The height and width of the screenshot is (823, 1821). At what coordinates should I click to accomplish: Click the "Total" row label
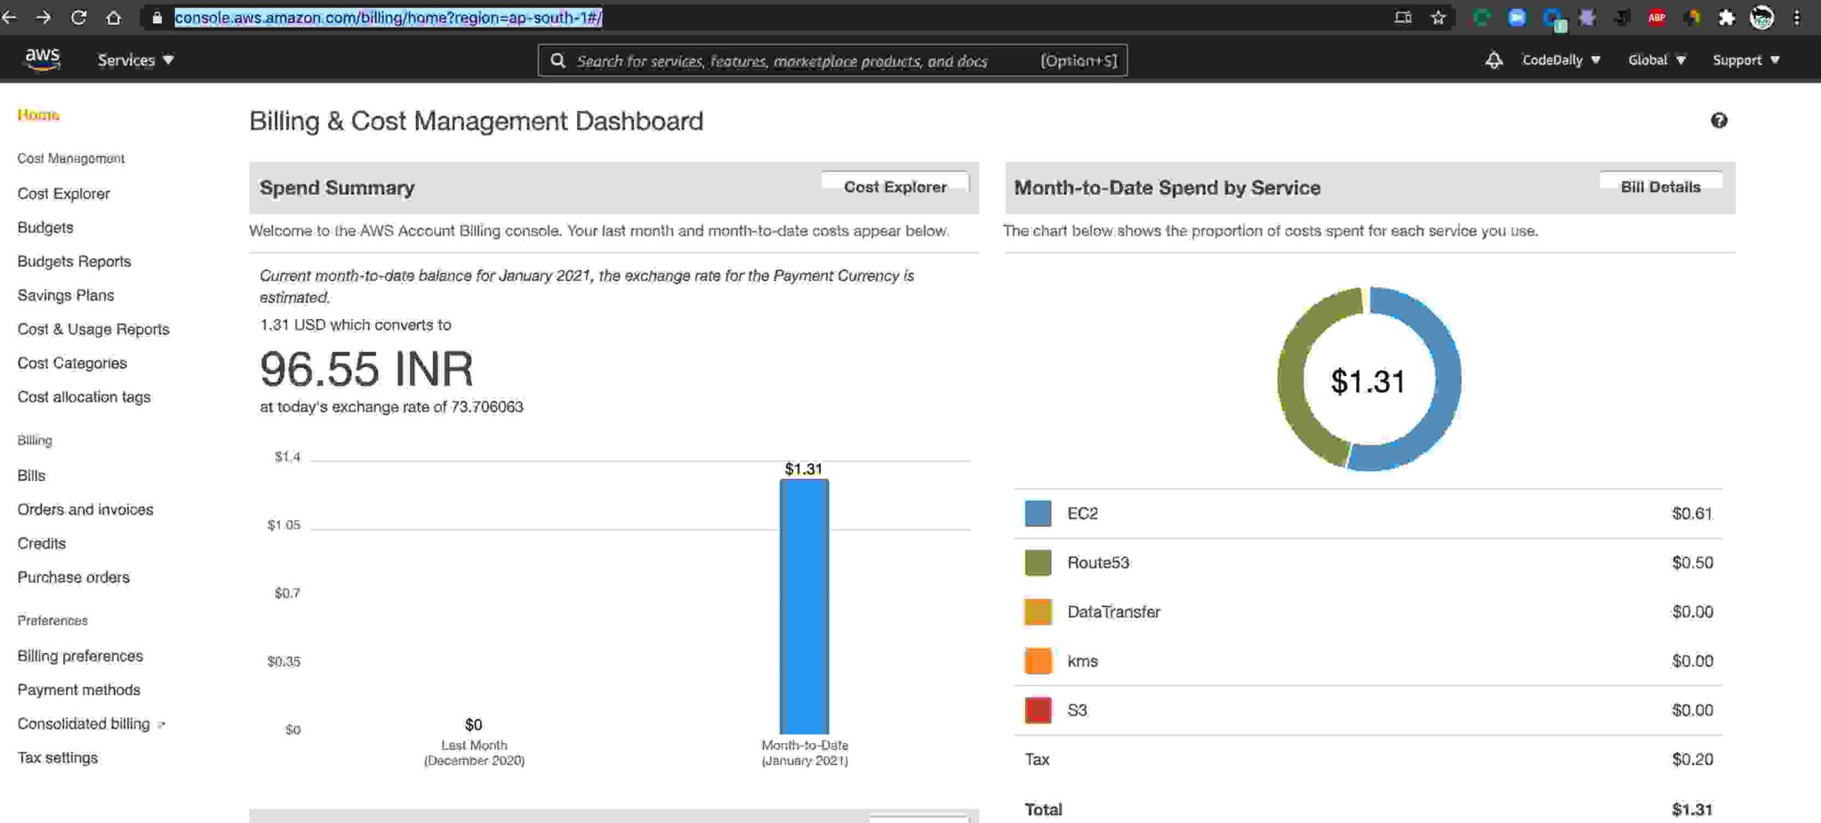tap(1043, 810)
